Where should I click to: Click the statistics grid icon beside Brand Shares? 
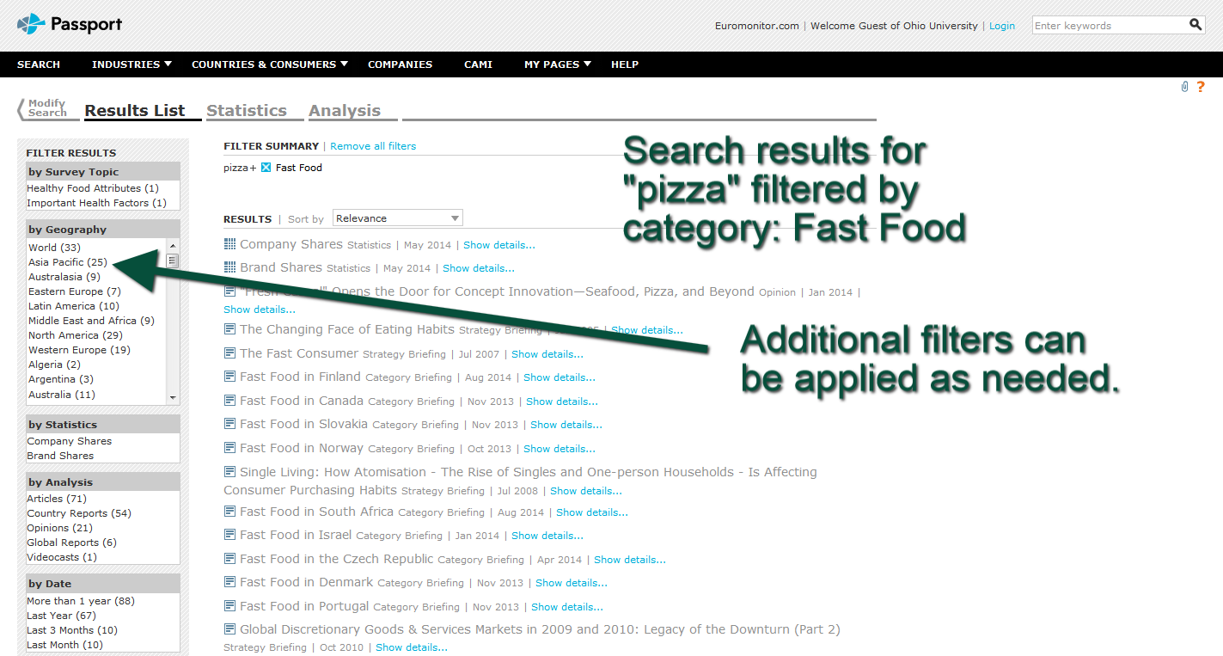229,267
